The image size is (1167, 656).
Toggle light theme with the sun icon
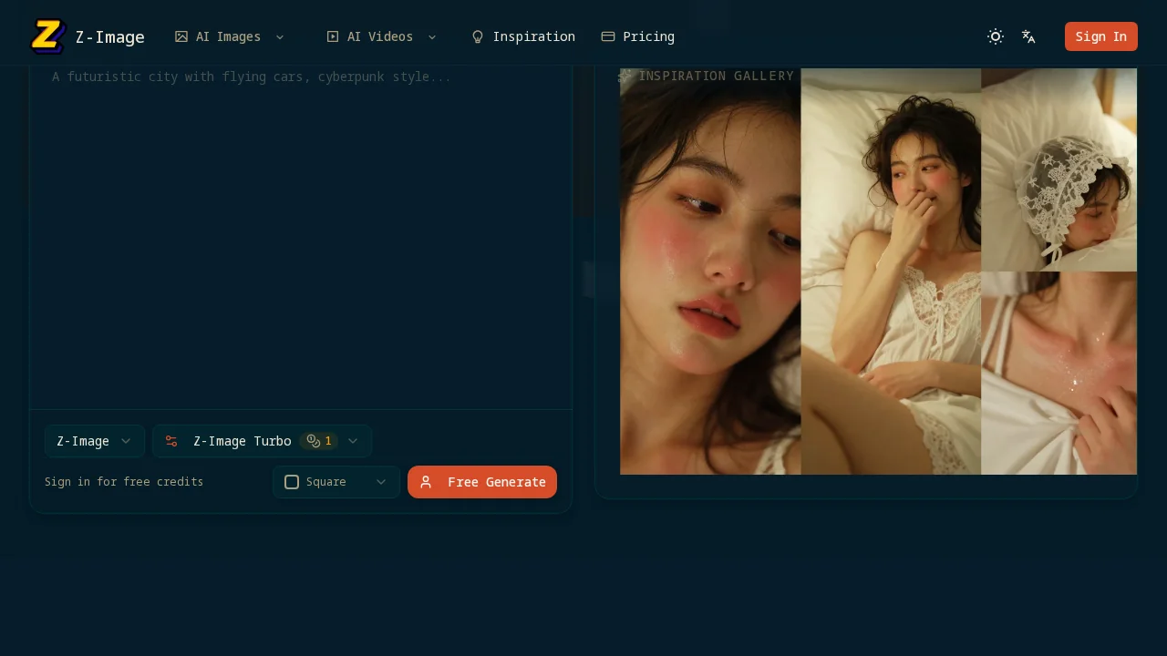pos(996,36)
